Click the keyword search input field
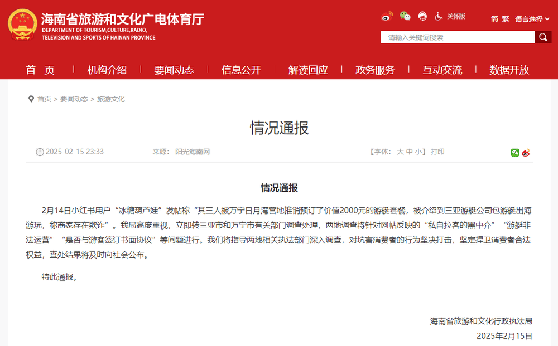Viewport: 558px width, 346px height. 458,37
